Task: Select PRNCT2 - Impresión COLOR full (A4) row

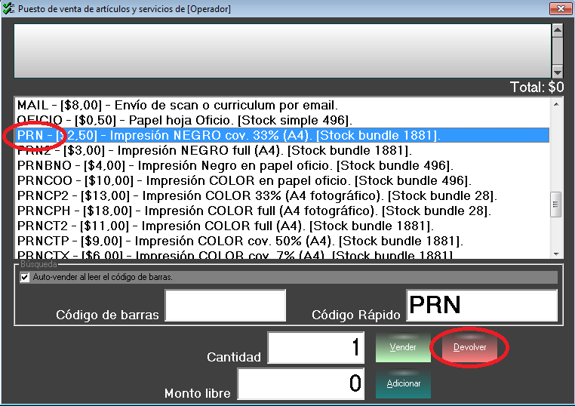Action: (282, 226)
